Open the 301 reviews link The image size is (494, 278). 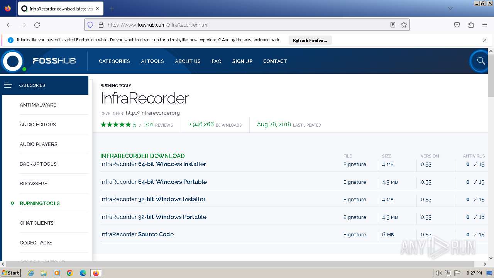tap(159, 125)
